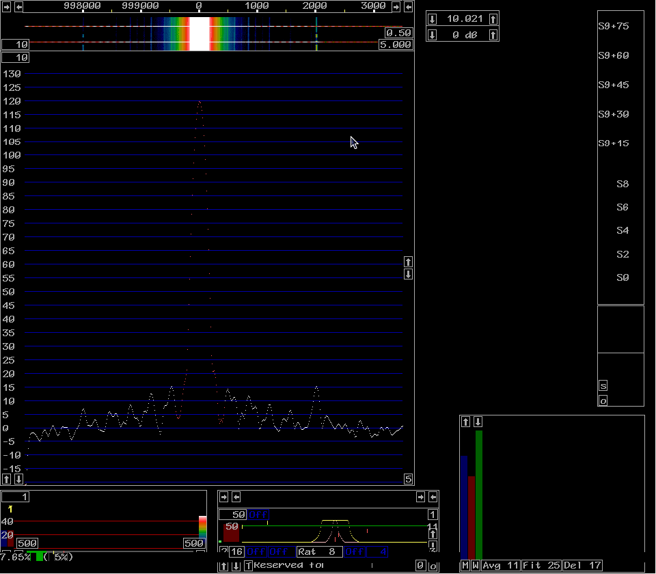
Task: Click the 's' button in the S-meter panel
Action: tap(603, 386)
